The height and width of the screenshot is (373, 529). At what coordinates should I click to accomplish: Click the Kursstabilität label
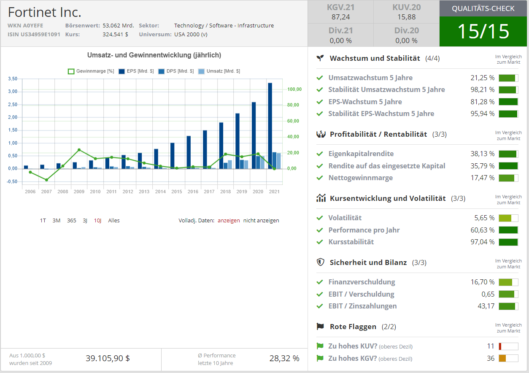pos(351,242)
